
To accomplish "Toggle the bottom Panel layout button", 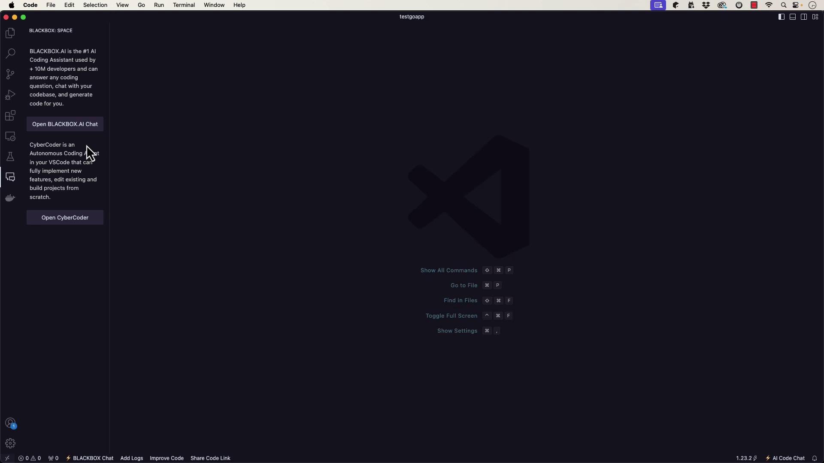I will pos(793,17).
